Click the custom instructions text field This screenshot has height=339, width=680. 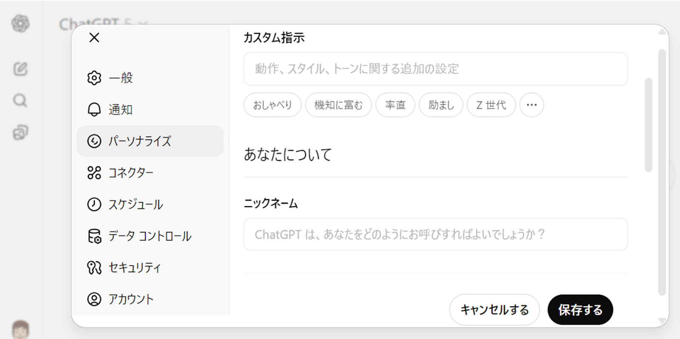click(435, 69)
